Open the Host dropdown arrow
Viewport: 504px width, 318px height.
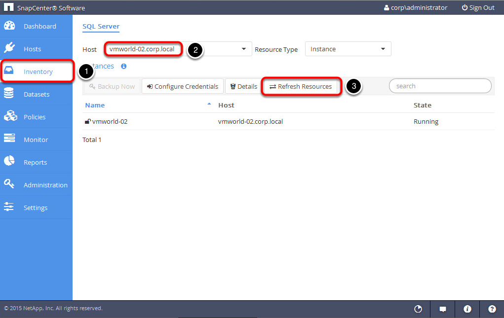click(244, 49)
